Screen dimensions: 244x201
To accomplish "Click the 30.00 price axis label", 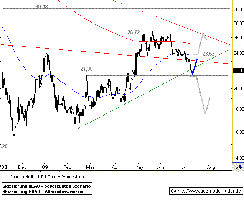I will (239, 10).
